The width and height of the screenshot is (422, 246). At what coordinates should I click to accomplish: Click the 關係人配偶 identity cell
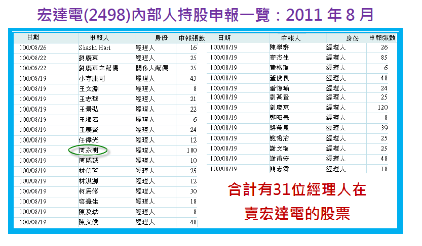click(152, 68)
